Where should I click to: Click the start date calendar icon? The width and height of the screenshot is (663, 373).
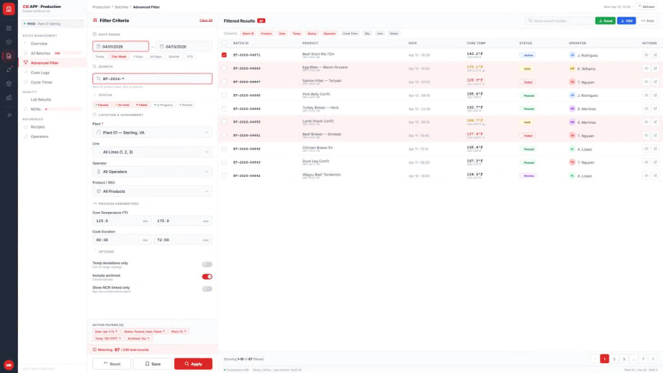pos(99,46)
